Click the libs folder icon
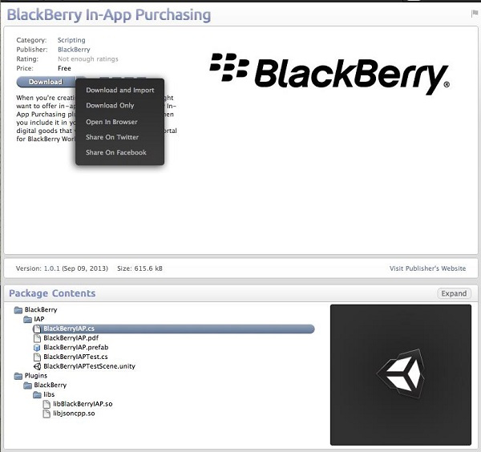Image resolution: width=481 pixels, height=452 pixels. click(x=37, y=394)
